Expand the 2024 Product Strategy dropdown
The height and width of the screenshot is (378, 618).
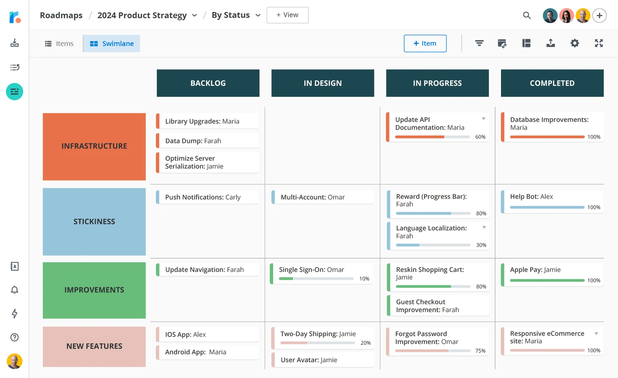pyautogui.click(x=194, y=15)
